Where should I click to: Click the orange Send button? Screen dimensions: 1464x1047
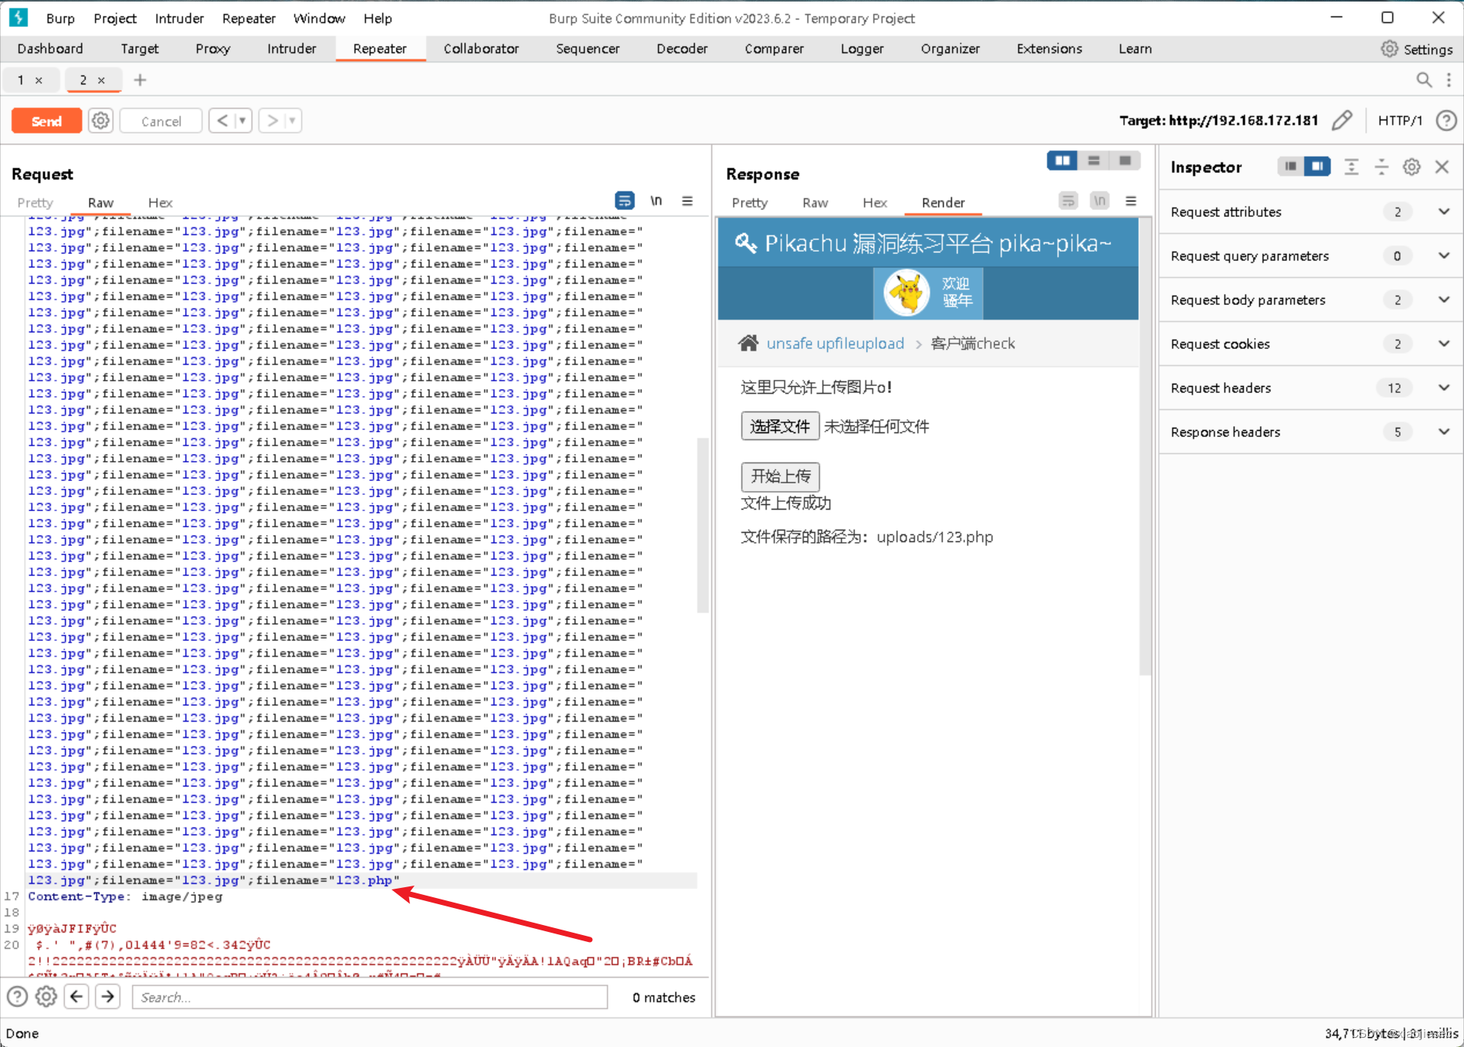[46, 121]
